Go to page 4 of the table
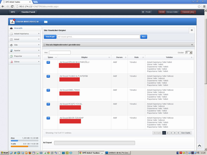 (x=175, y=133)
